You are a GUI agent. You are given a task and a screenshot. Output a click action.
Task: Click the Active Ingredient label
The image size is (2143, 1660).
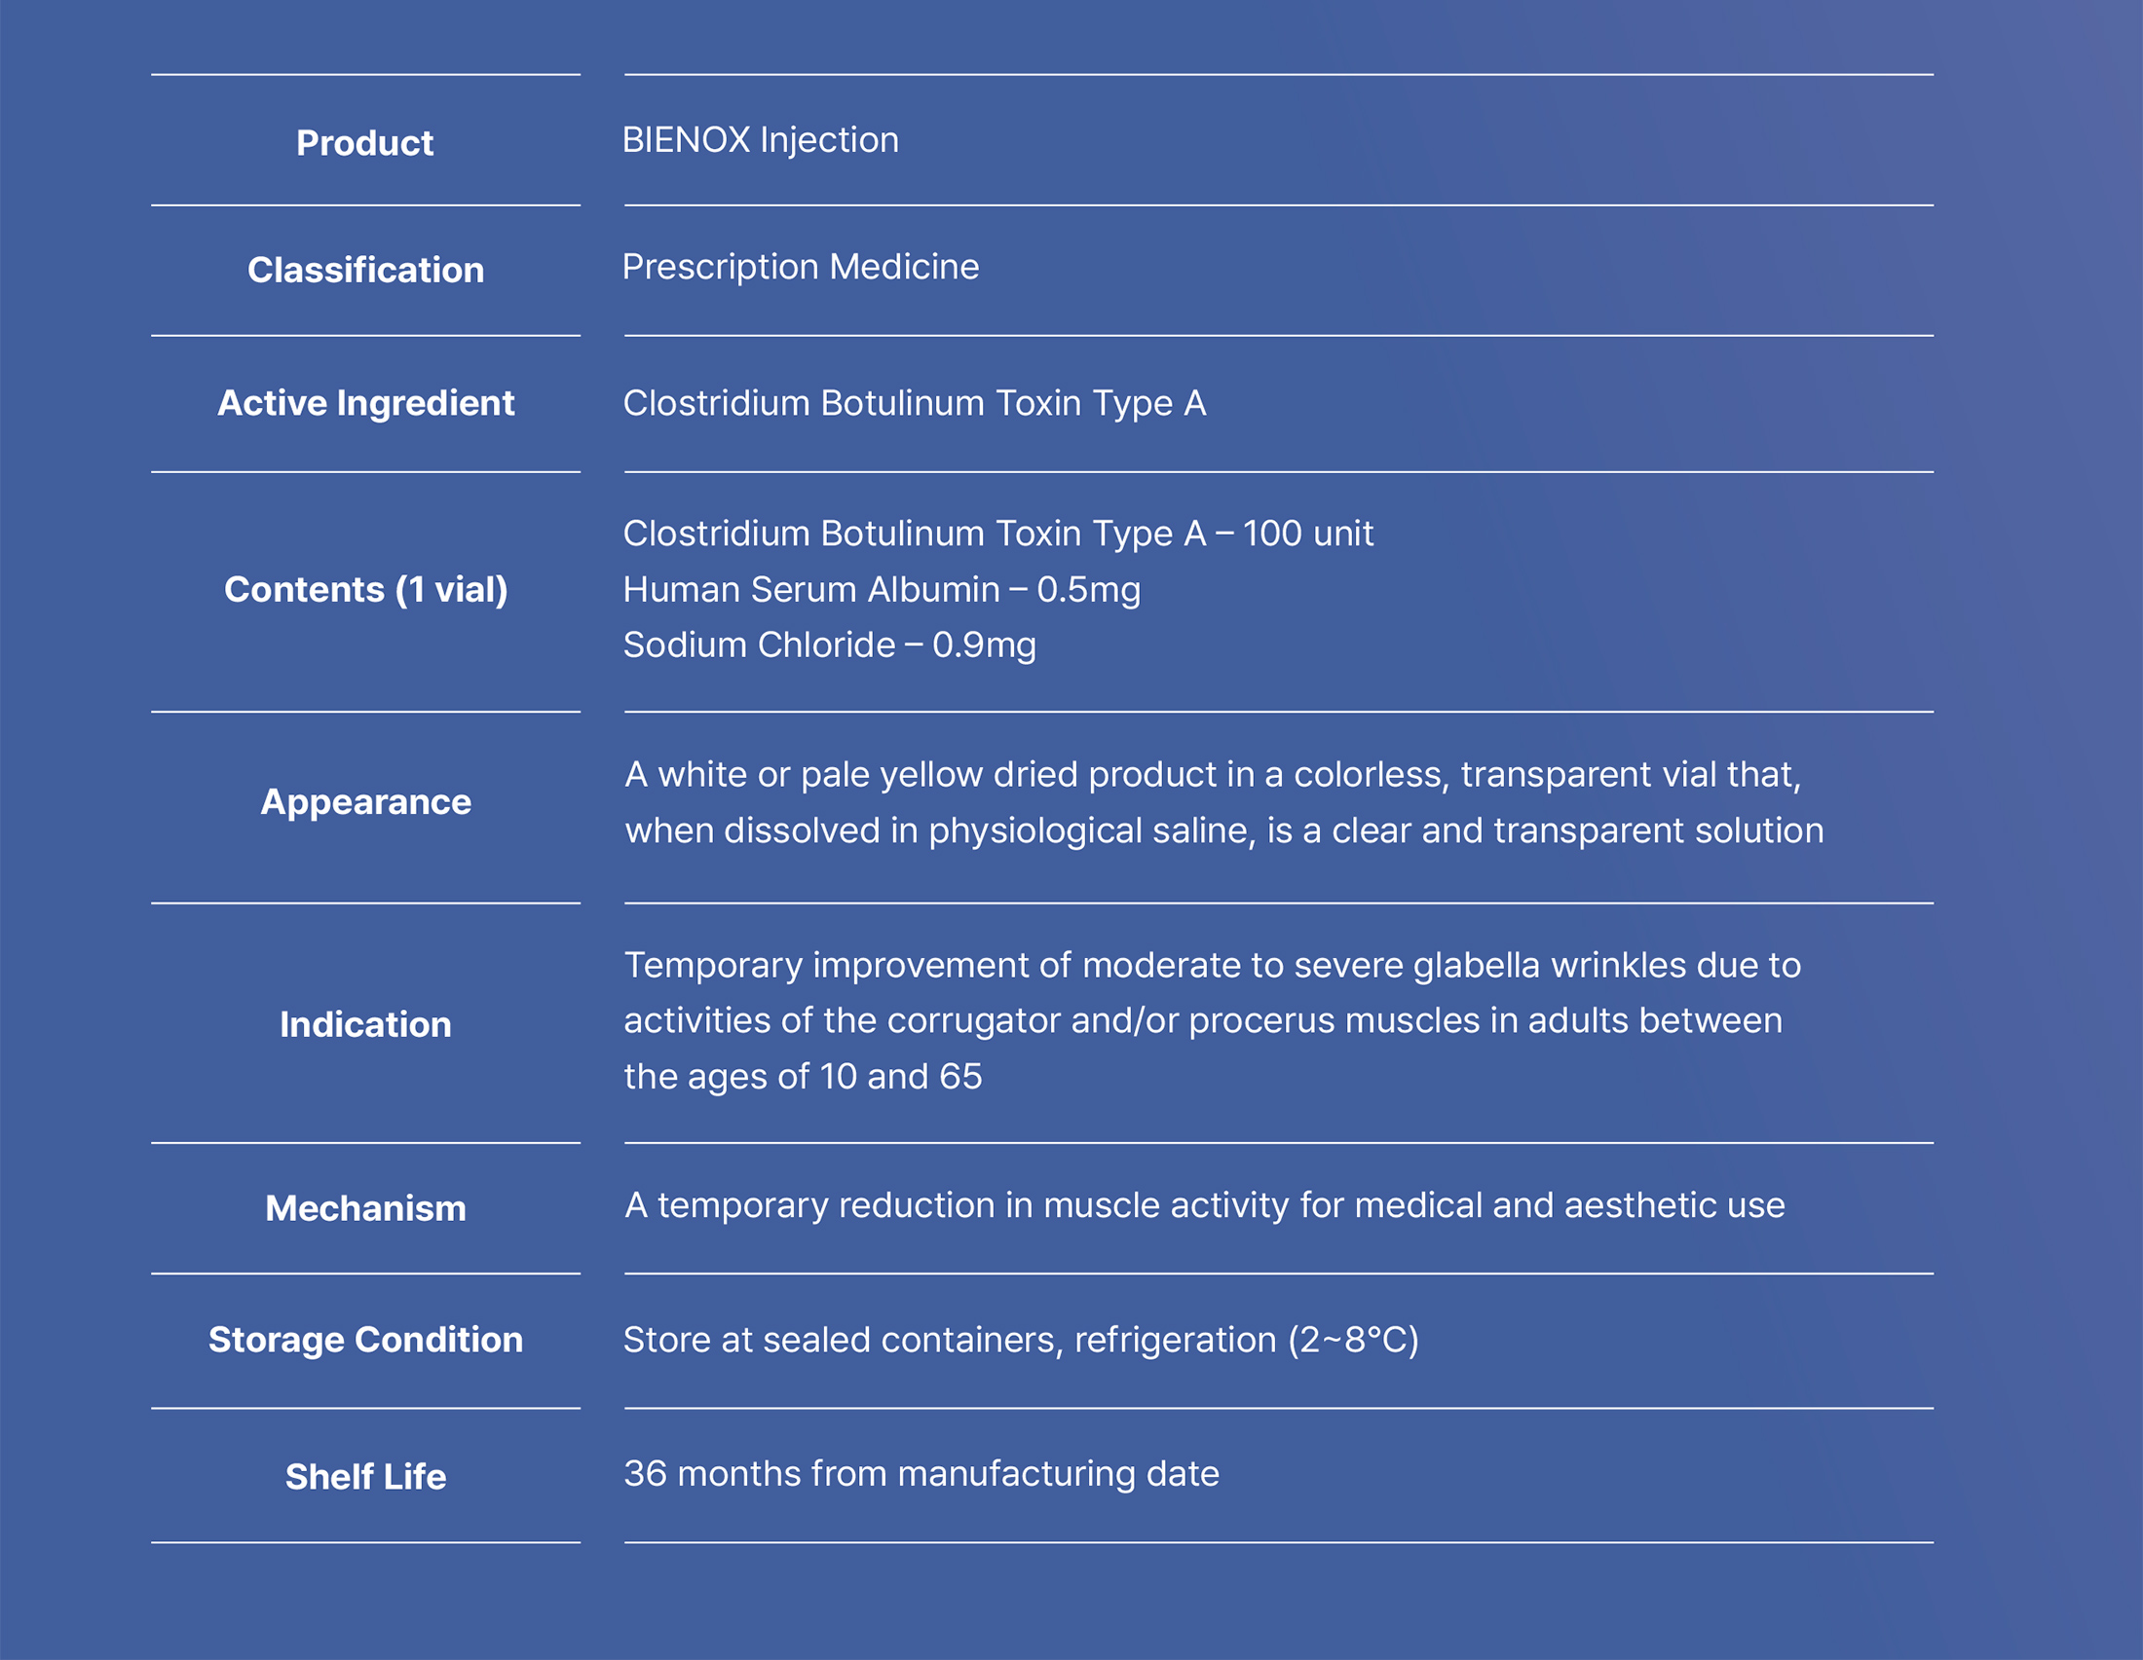365,403
